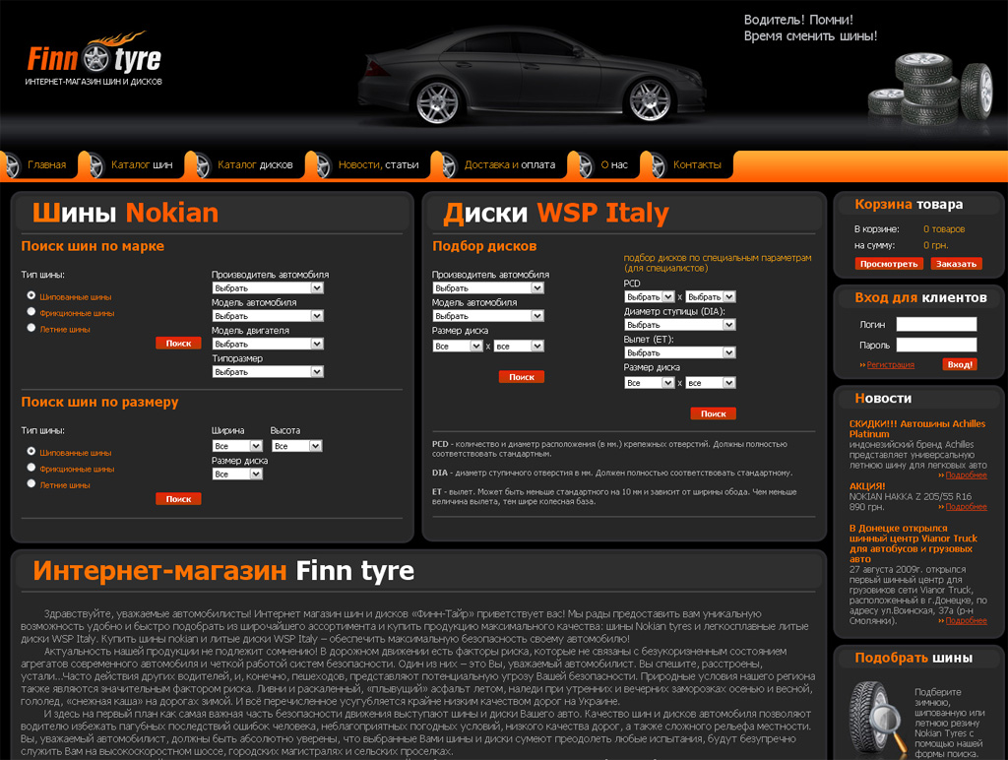Open the Главная menu item
This screenshot has width=1008, height=760.
pos(47,164)
